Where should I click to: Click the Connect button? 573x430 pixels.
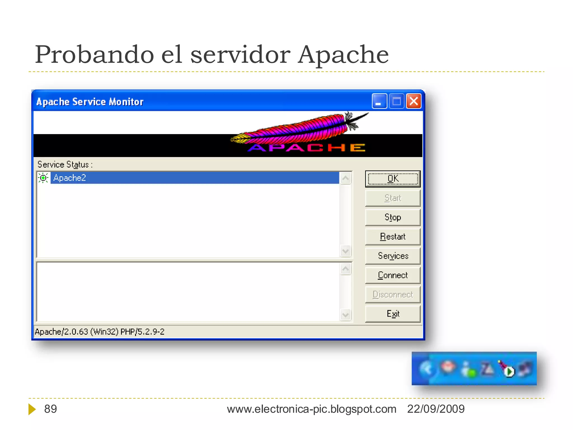[x=393, y=275]
